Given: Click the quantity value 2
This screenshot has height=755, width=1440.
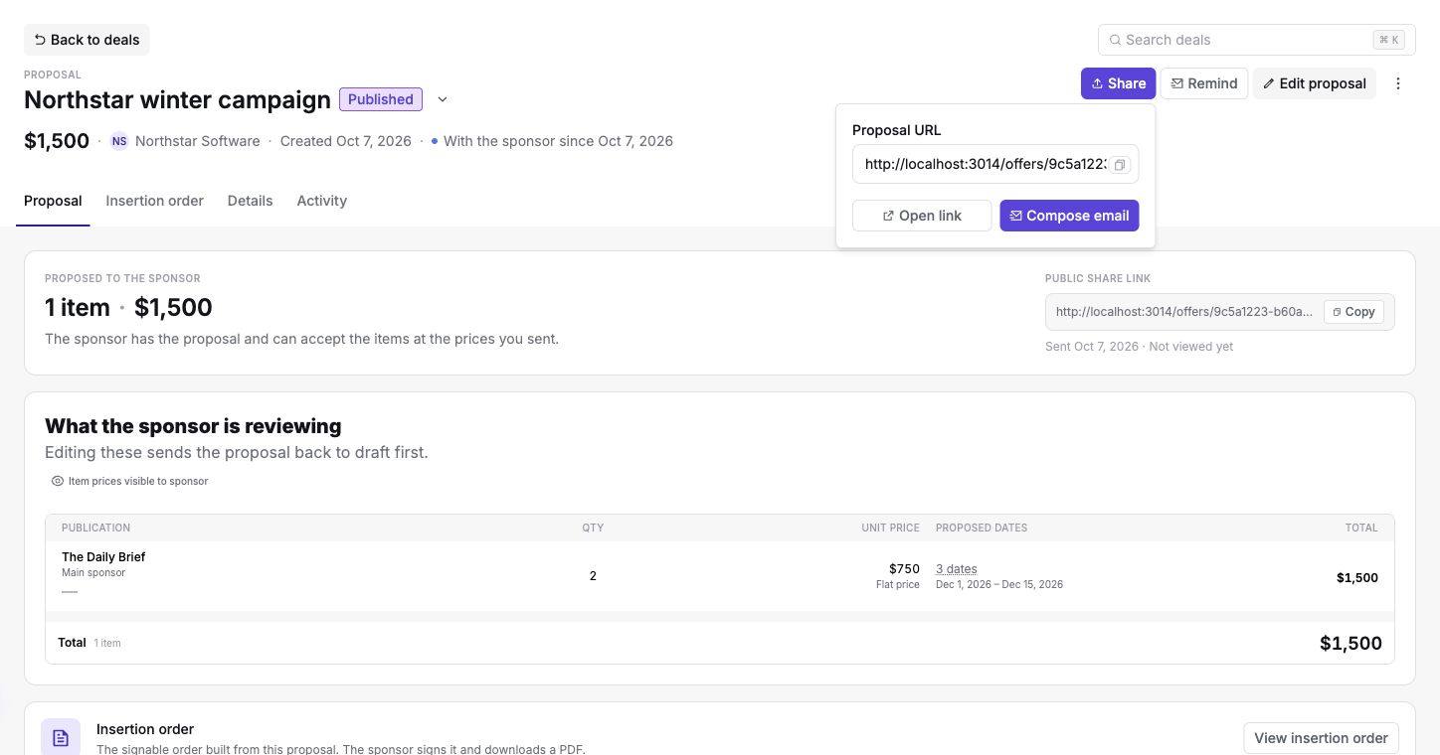Looking at the screenshot, I should click(593, 576).
